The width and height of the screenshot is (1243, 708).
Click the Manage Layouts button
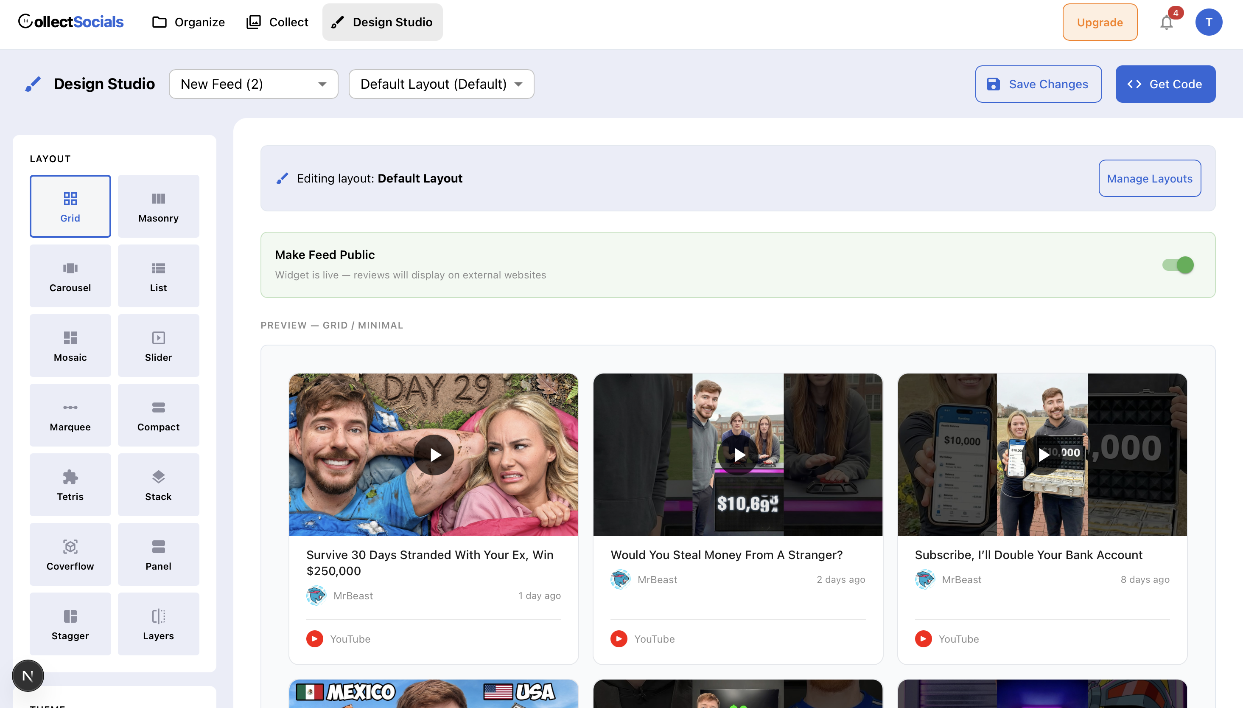pyautogui.click(x=1149, y=178)
